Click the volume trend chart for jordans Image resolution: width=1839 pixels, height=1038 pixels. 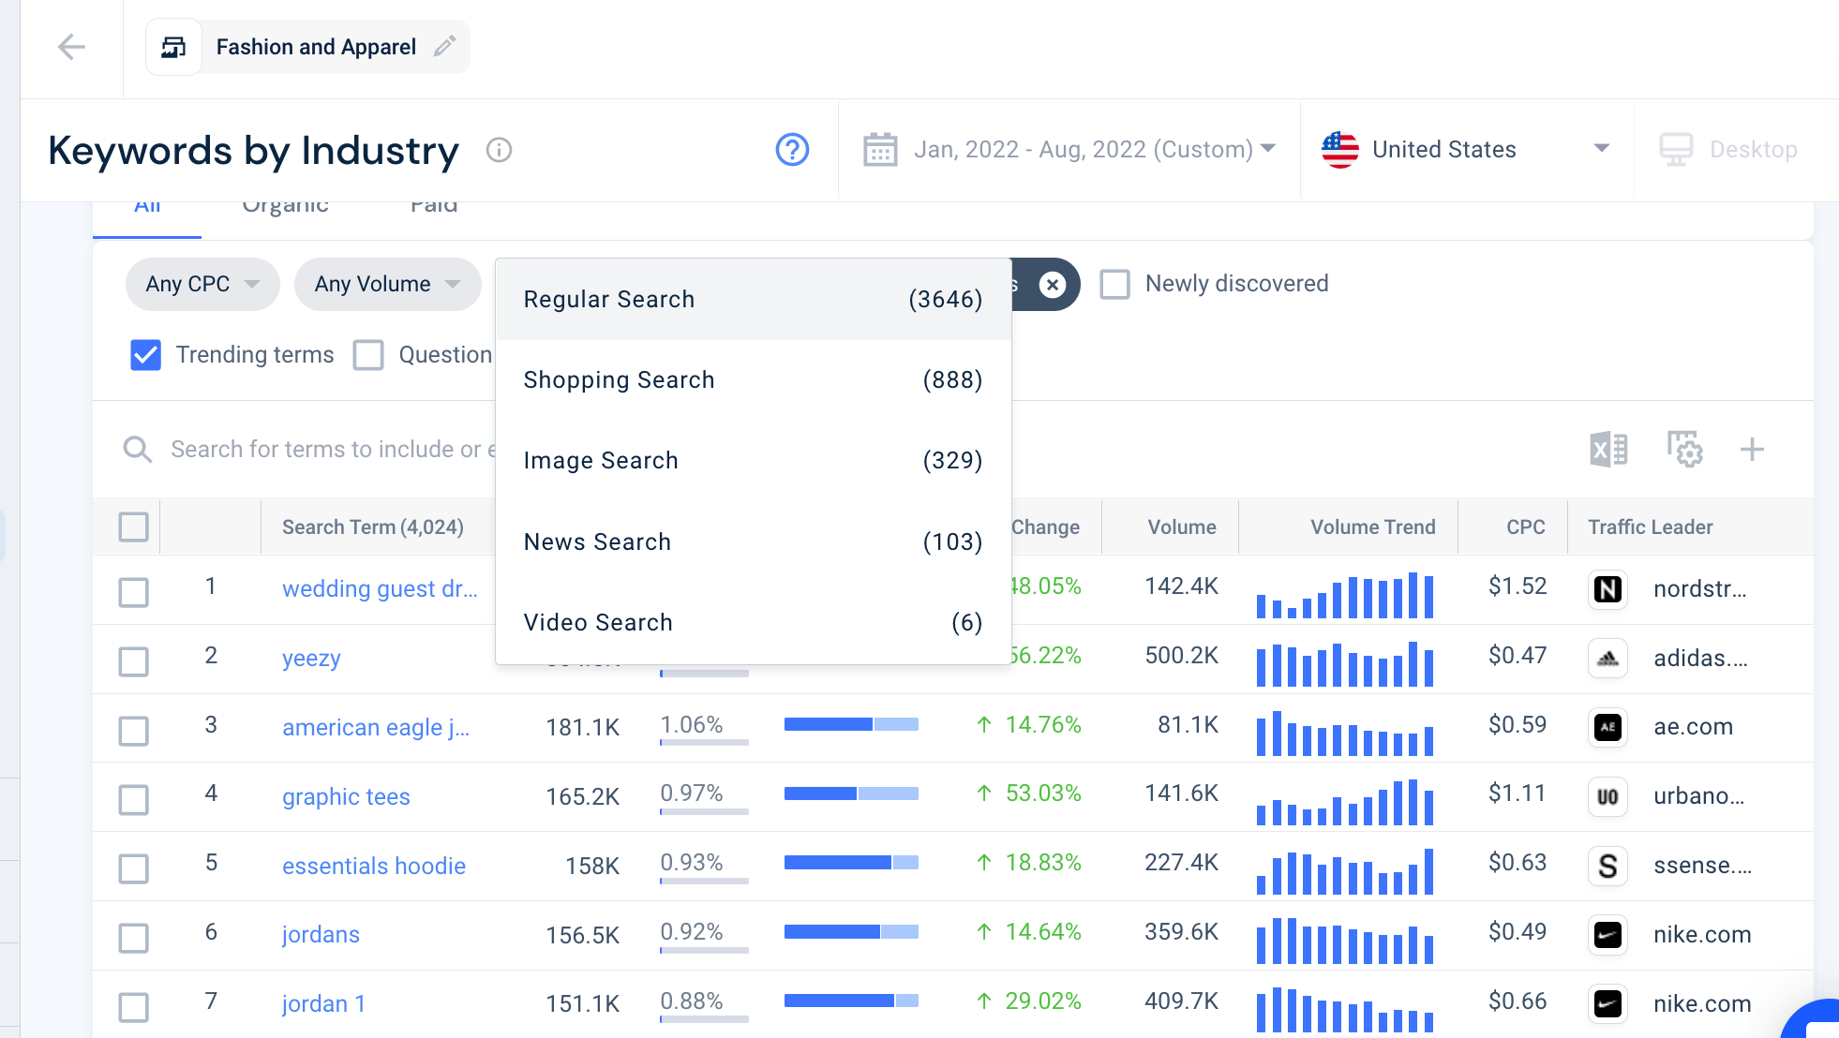[x=1345, y=940]
